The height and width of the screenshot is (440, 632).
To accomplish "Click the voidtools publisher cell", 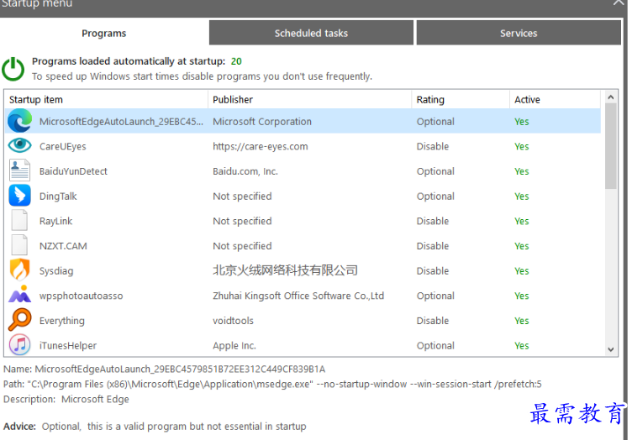I will [233, 321].
